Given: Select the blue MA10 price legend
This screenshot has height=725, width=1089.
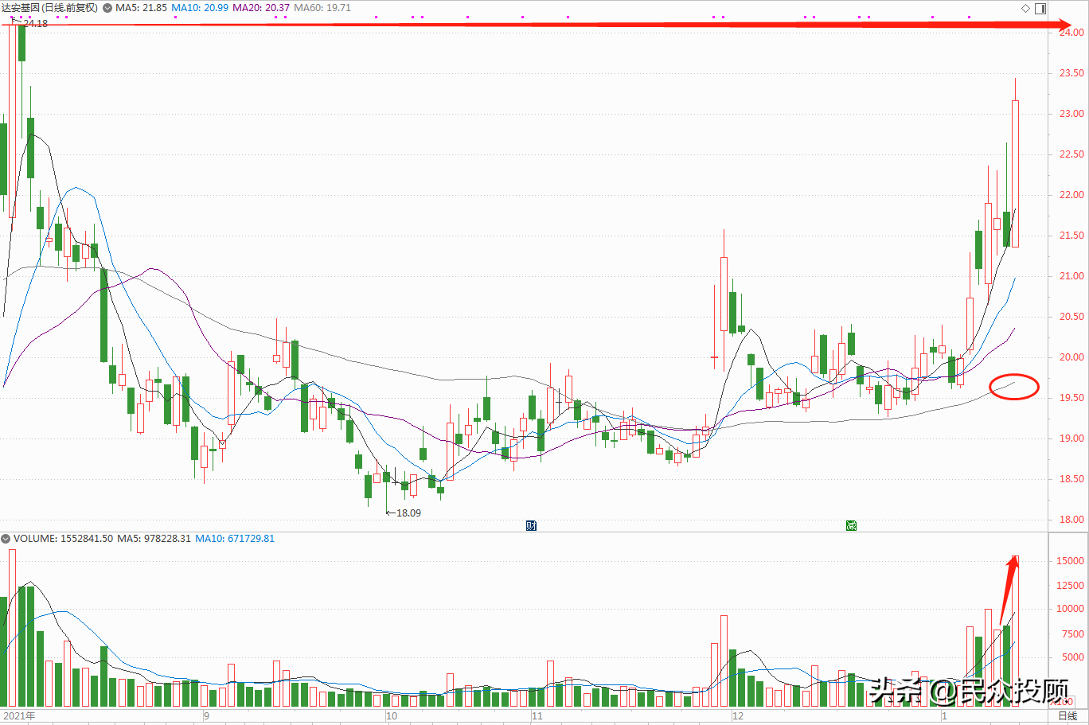Looking at the screenshot, I should point(200,8).
